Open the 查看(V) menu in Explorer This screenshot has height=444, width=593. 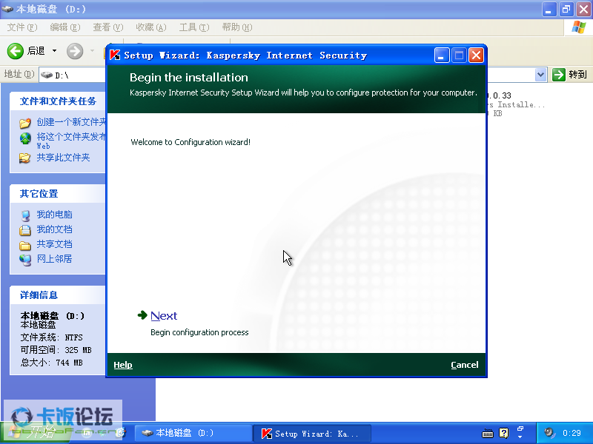(x=108, y=27)
